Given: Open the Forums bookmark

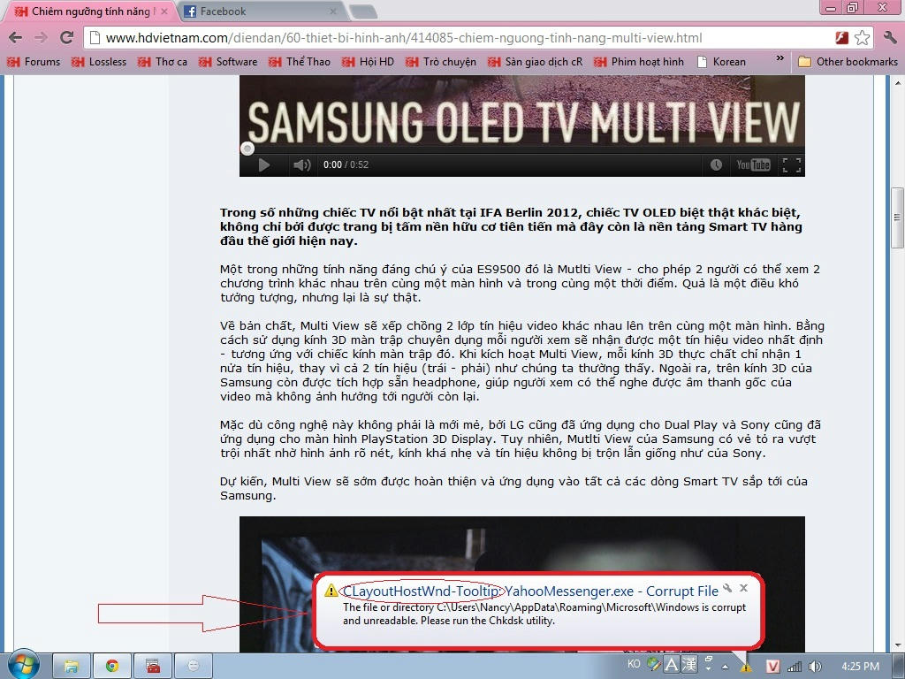Looking at the screenshot, I should pos(34,62).
